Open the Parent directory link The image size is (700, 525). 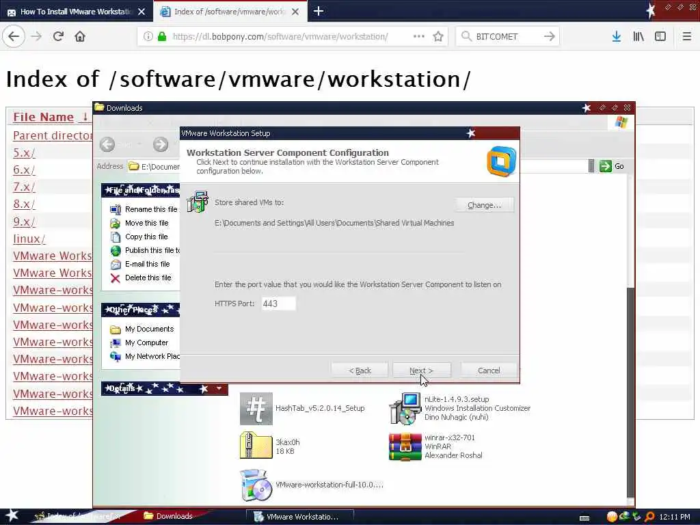(53, 135)
